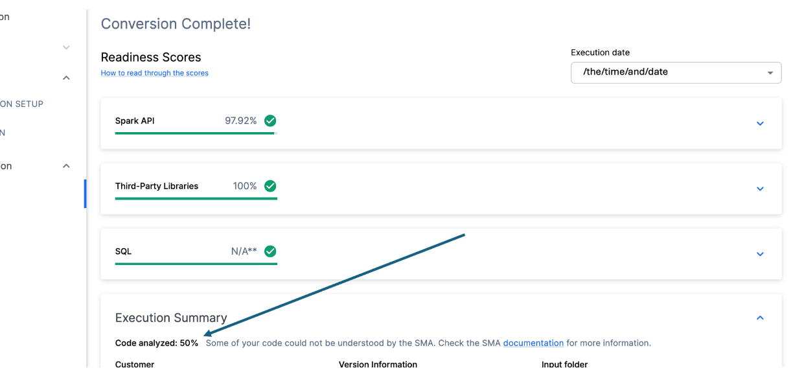Select the sidebar item ending in 'N'

(x=3, y=132)
